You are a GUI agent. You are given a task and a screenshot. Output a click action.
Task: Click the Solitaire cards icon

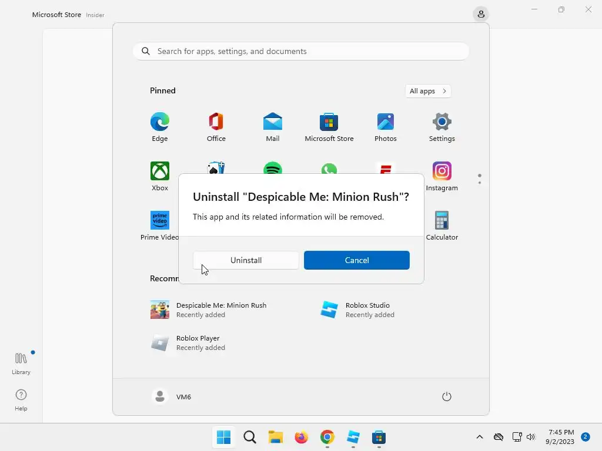pyautogui.click(x=216, y=168)
